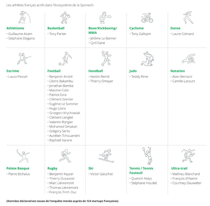Click the football player icon
The height and width of the screenshot is (206, 210).
[64, 59]
